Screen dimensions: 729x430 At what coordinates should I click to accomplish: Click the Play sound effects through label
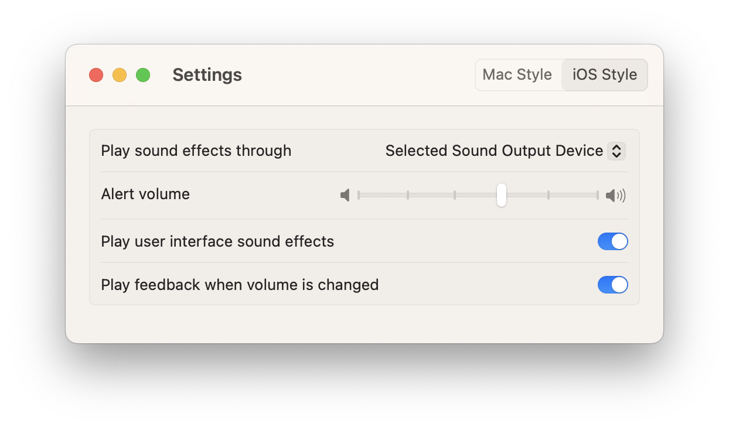(196, 151)
